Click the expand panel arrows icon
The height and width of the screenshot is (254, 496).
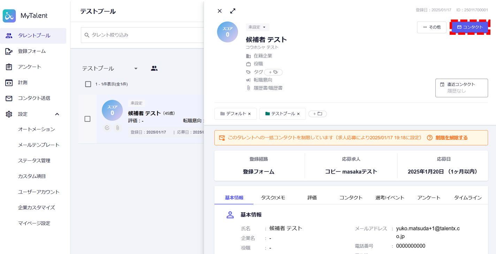pyautogui.click(x=233, y=11)
